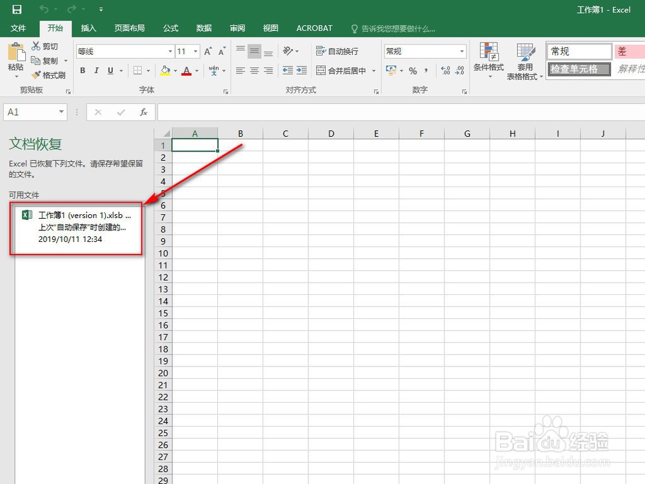Select column D header
The image size is (645, 484).
coord(331,134)
